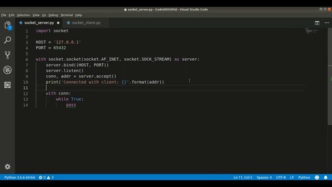Open the More Actions ellipsis menu
332x187 pixels.
(x=327, y=23)
